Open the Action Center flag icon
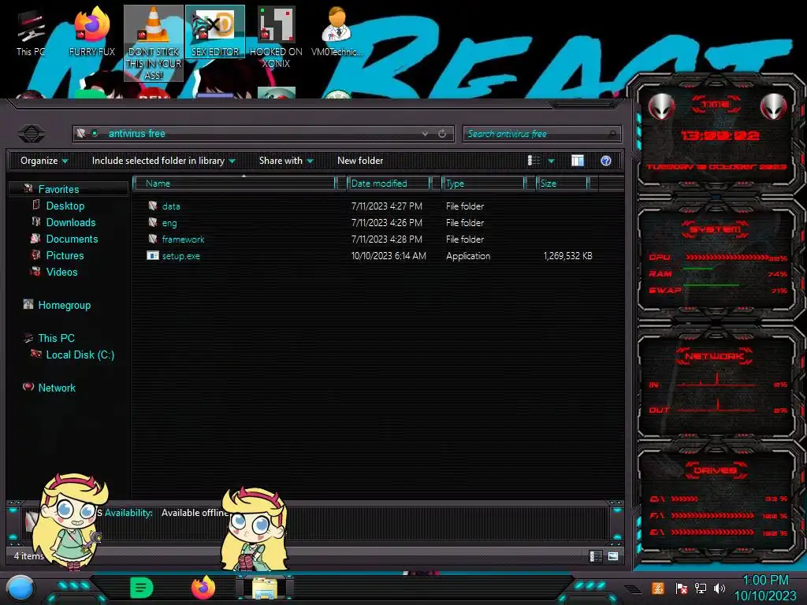This screenshot has width=807, height=605. click(680, 588)
